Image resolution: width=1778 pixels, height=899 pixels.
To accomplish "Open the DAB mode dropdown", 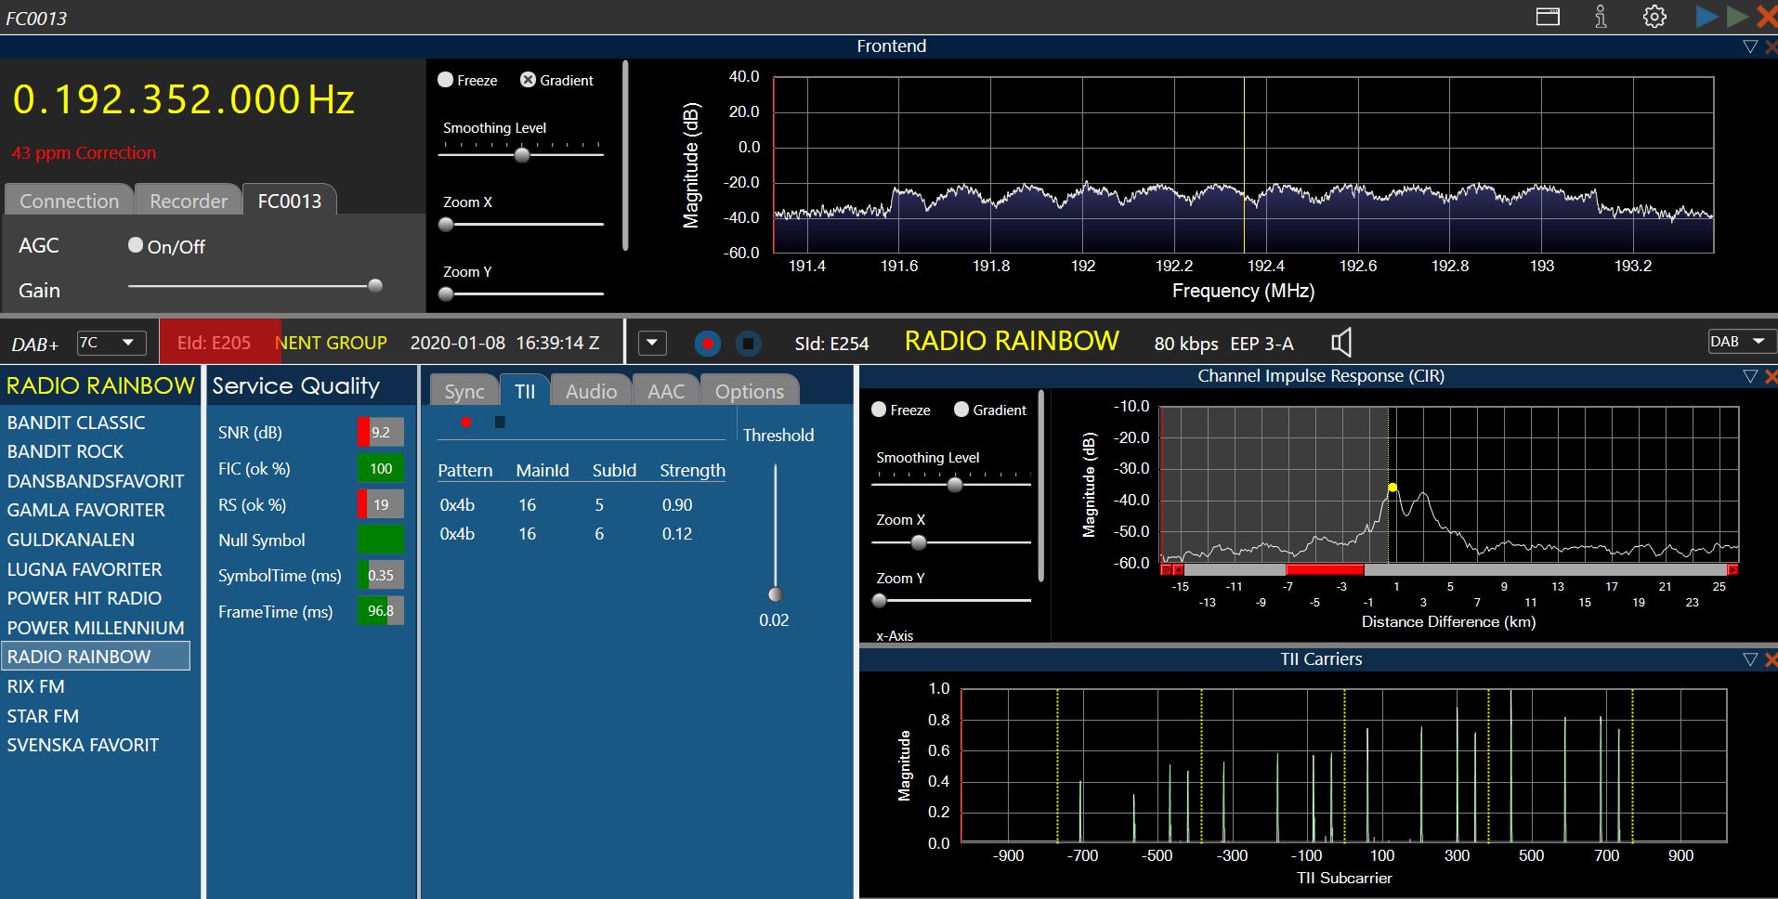I will tap(1740, 342).
